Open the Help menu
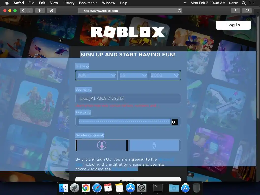 [124, 3]
